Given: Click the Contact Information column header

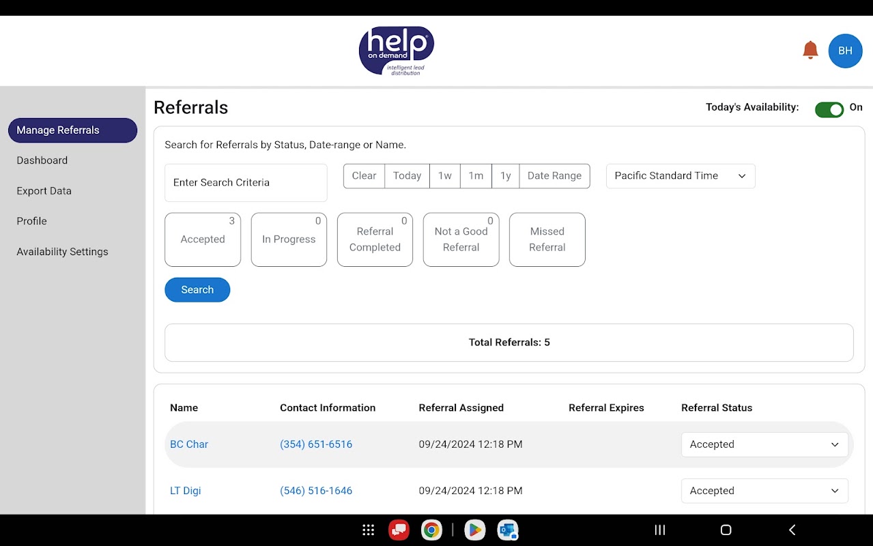Looking at the screenshot, I should (x=328, y=408).
